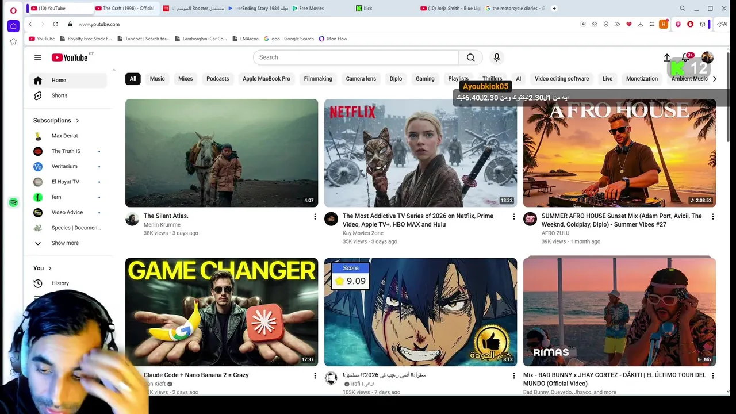Click the magnifier search button
This screenshot has height=414, width=736.
pos(471,57)
